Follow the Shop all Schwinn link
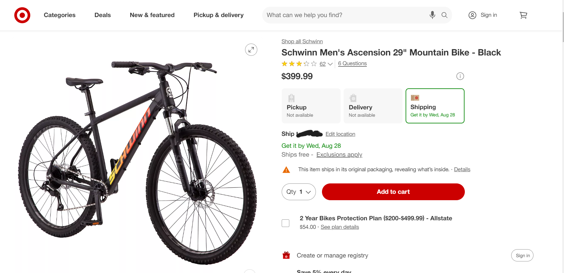Screen dimensions: 564x273 point(302,41)
